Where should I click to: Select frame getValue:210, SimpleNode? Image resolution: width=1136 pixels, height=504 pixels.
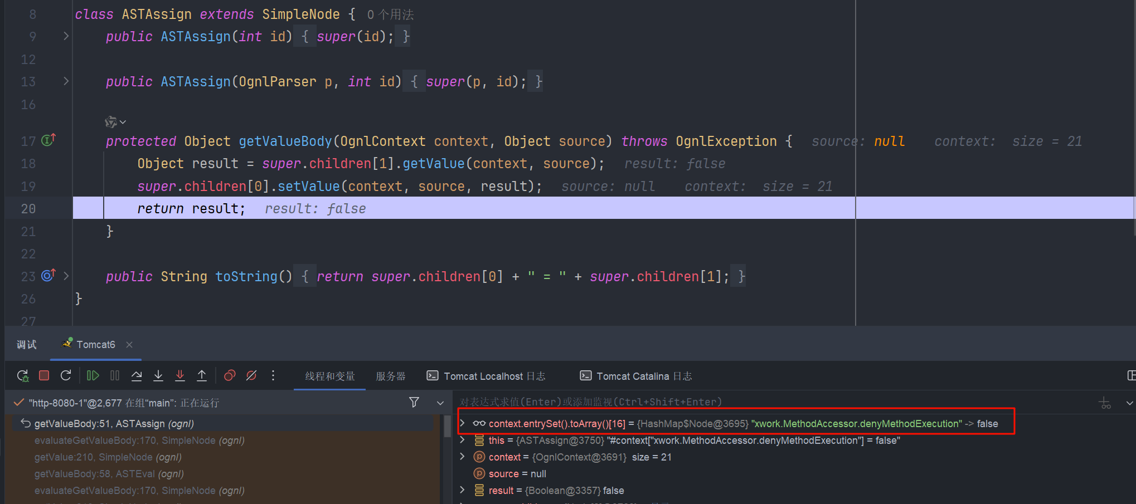[108, 457]
